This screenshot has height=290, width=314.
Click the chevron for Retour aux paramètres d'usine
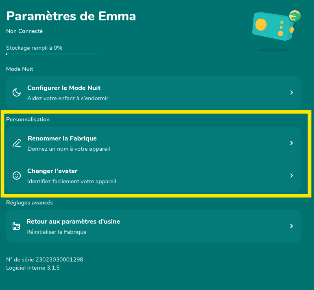(x=291, y=226)
